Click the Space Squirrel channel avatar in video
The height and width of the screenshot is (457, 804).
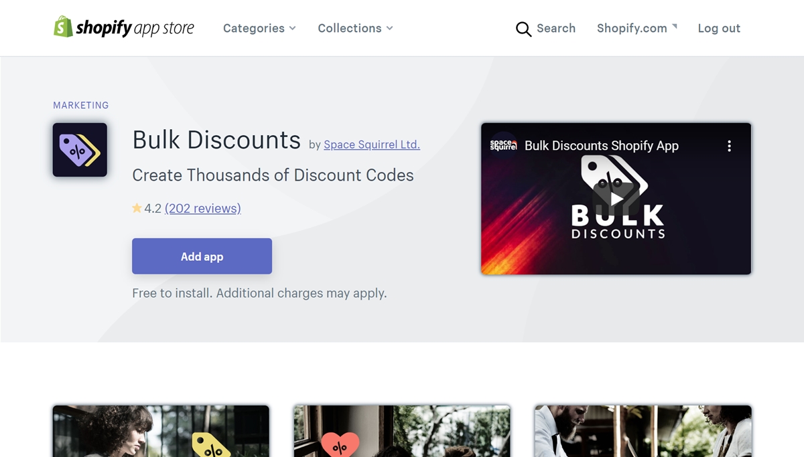pos(503,145)
